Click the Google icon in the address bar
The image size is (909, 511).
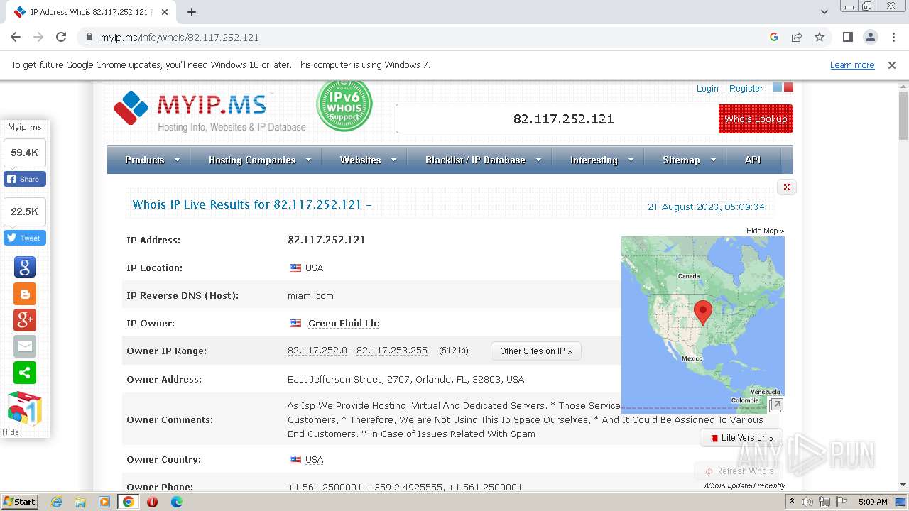pos(774,38)
